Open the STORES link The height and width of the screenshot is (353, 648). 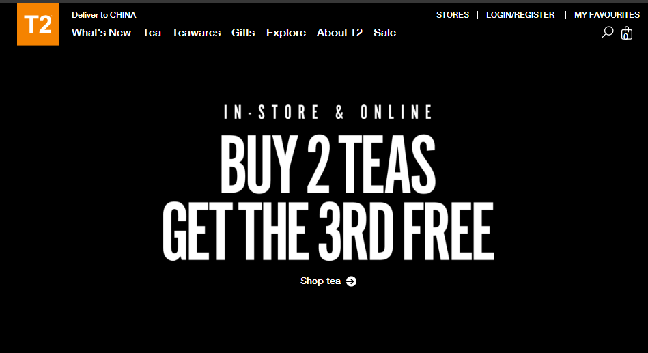(453, 15)
